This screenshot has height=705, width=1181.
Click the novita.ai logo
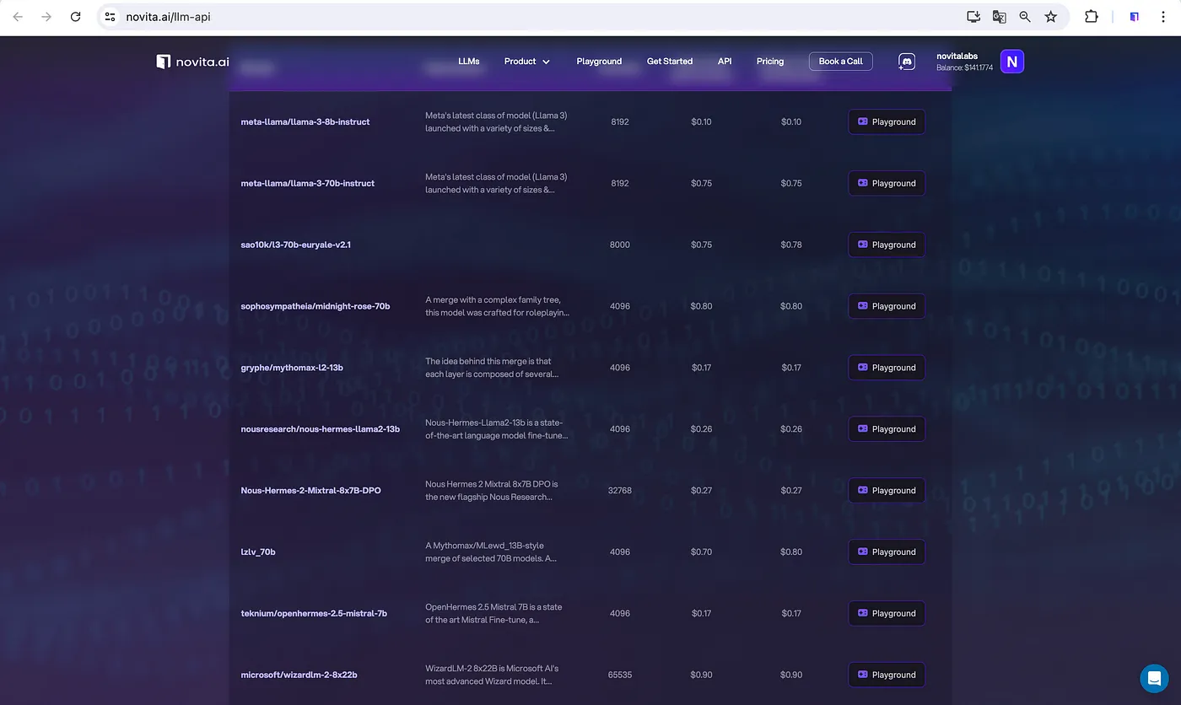[191, 62]
